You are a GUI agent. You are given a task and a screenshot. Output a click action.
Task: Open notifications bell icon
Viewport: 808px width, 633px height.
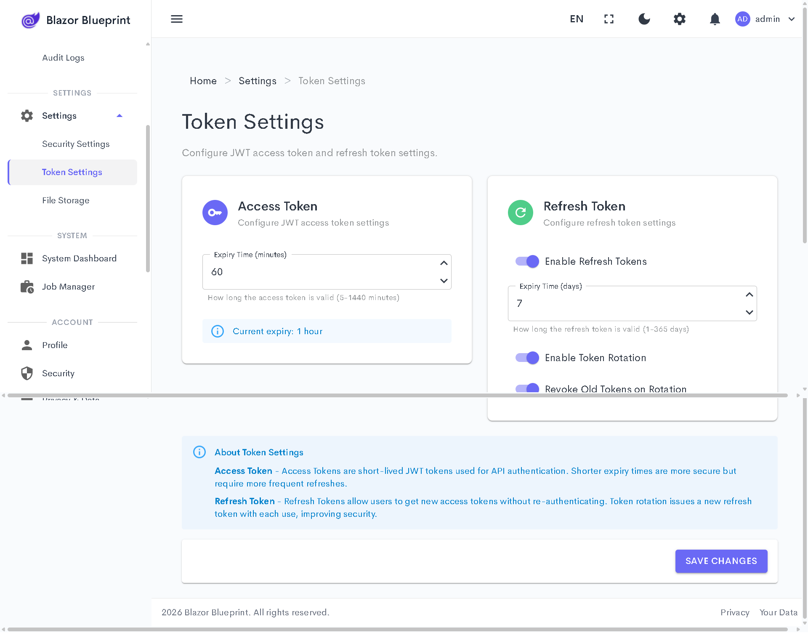coord(715,19)
